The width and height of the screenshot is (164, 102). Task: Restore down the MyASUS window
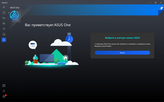pyautogui.click(x=156, y=3)
